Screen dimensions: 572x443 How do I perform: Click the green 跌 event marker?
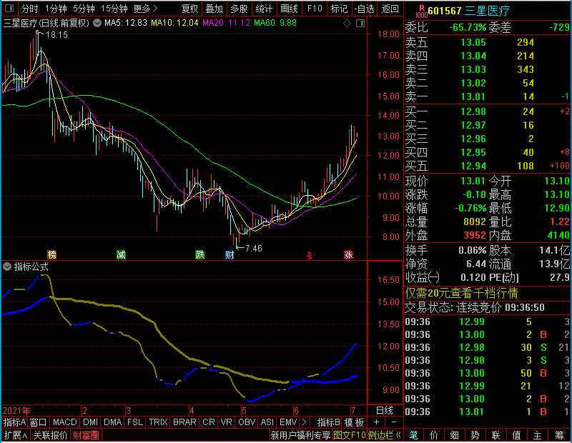click(200, 254)
